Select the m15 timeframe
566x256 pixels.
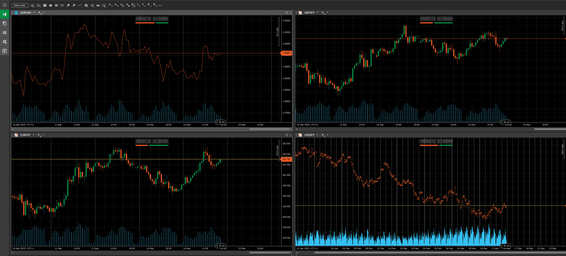tap(122, 5)
